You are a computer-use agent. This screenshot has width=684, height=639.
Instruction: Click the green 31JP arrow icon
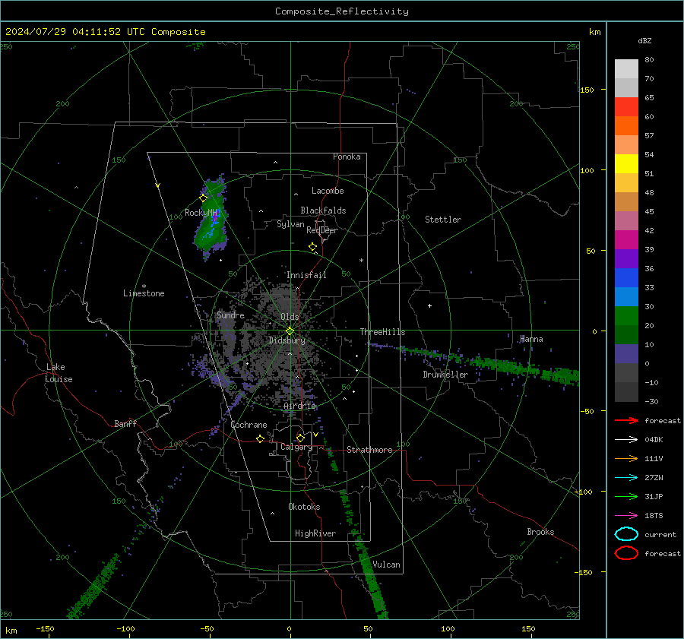pyautogui.click(x=626, y=496)
